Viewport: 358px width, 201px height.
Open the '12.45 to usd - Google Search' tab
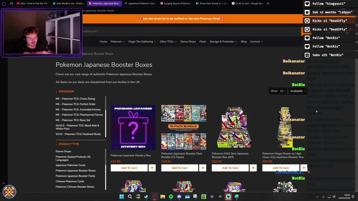click(247, 4)
